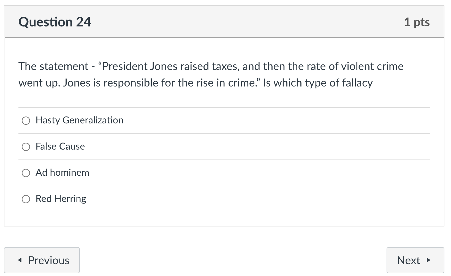The height and width of the screenshot is (276, 451).
Task: Click the Next button
Action: click(416, 260)
